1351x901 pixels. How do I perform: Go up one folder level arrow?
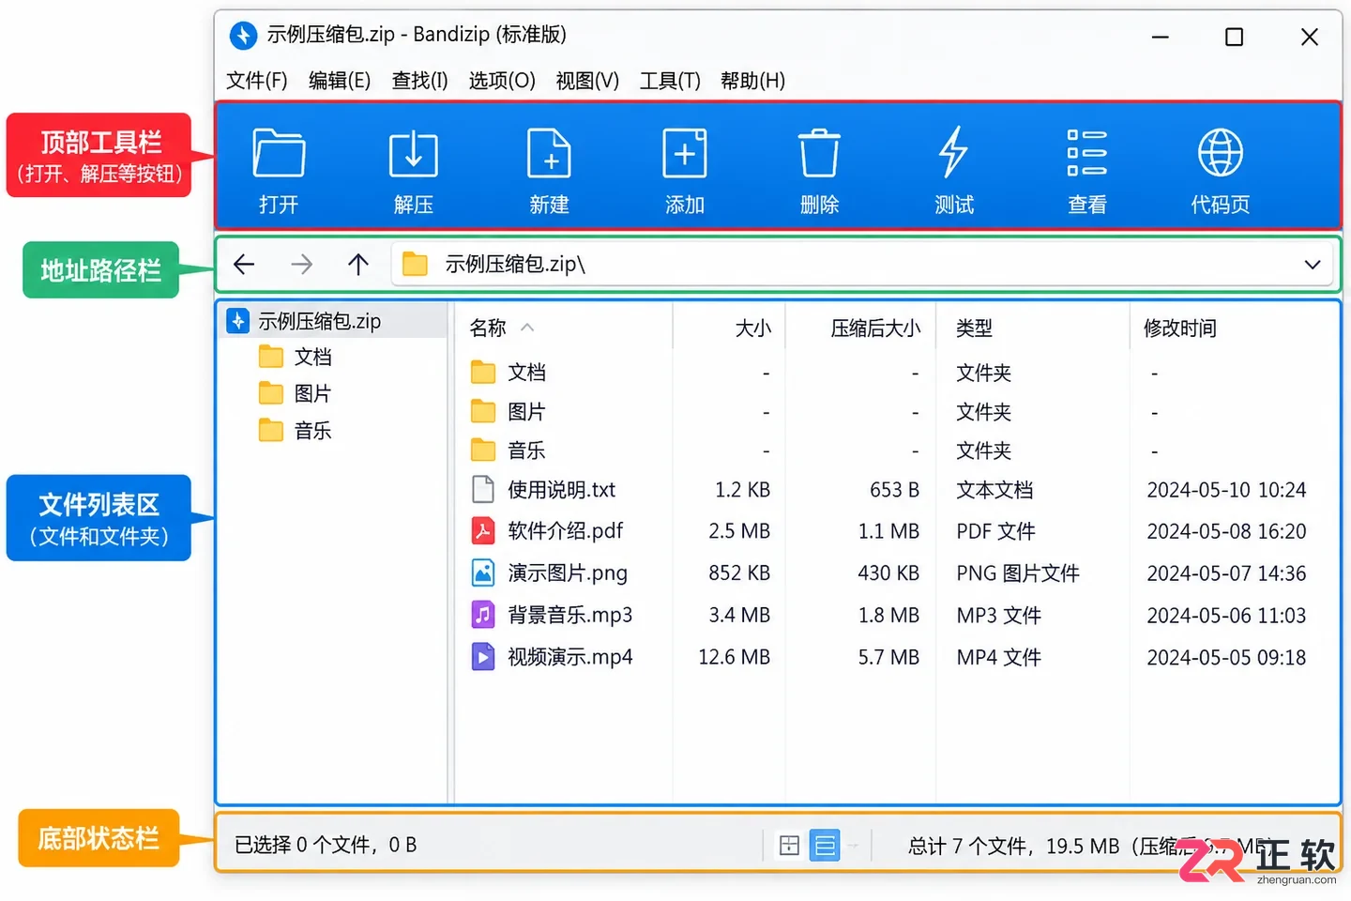(x=357, y=265)
